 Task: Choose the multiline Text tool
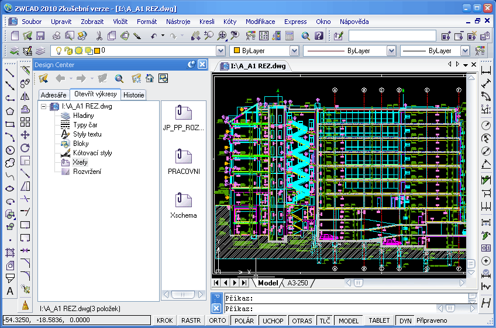click(x=10, y=291)
